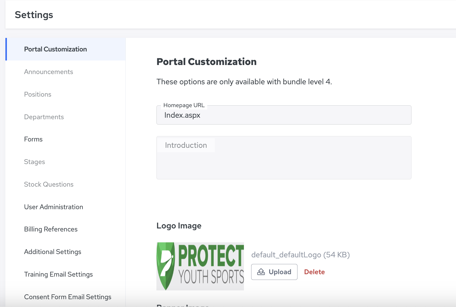456x307 pixels.
Task: Click the Portal Customization page heading
Action: click(x=207, y=62)
